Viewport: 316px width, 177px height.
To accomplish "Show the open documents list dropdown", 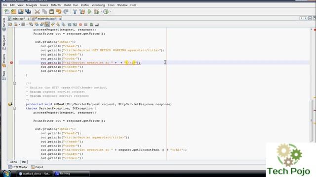I will click(x=310, y=18).
